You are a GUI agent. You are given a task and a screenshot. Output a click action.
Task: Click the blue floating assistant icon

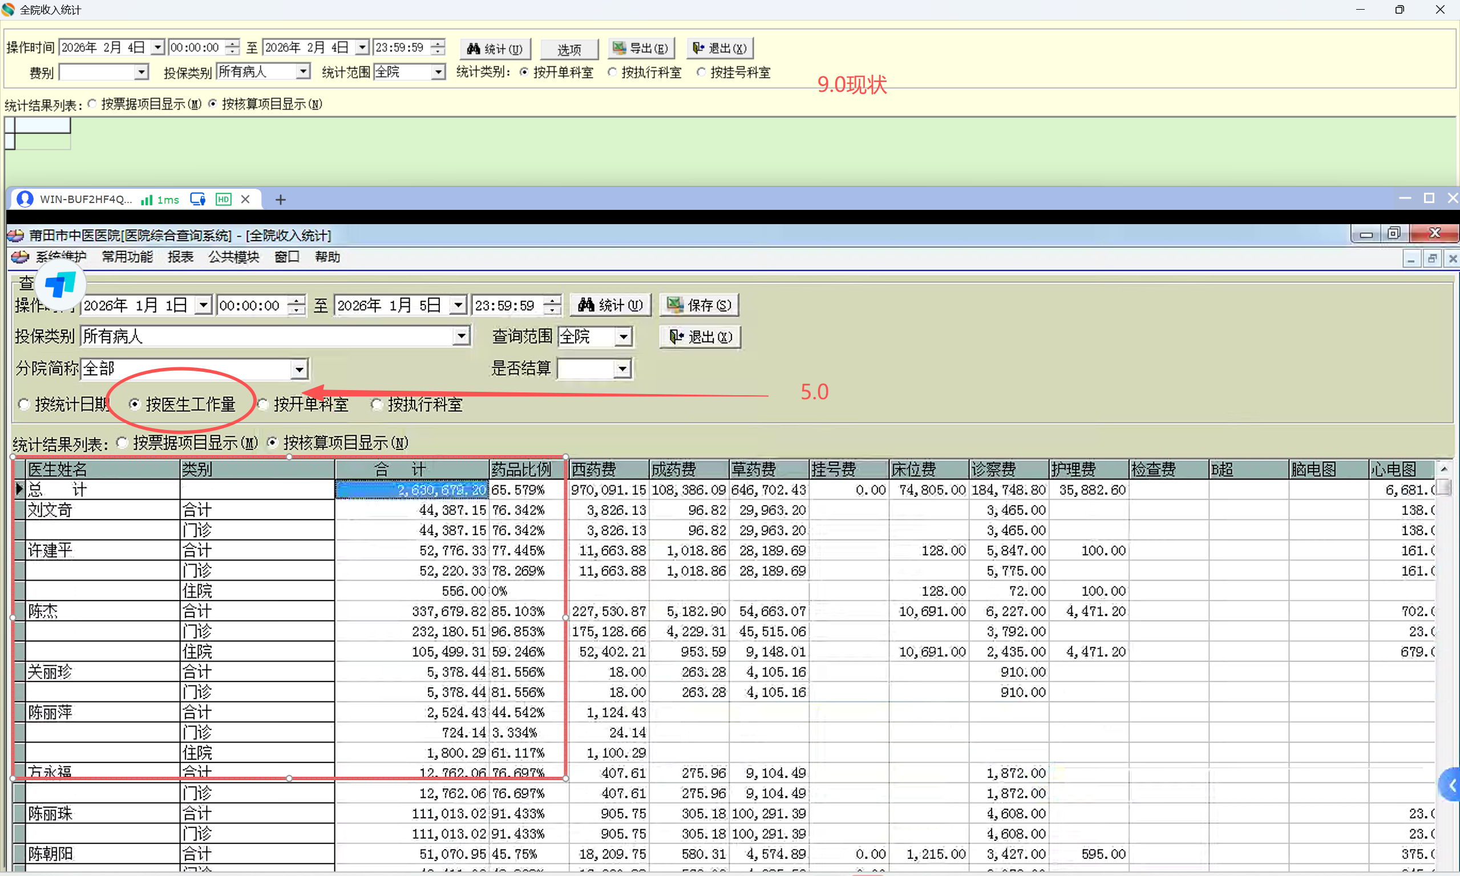point(60,285)
